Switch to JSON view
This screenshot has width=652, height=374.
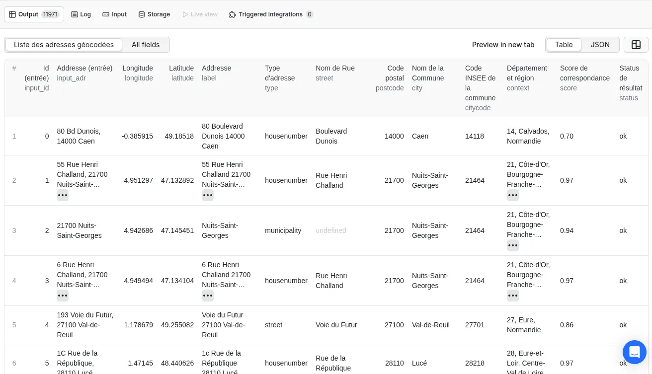[x=600, y=45]
